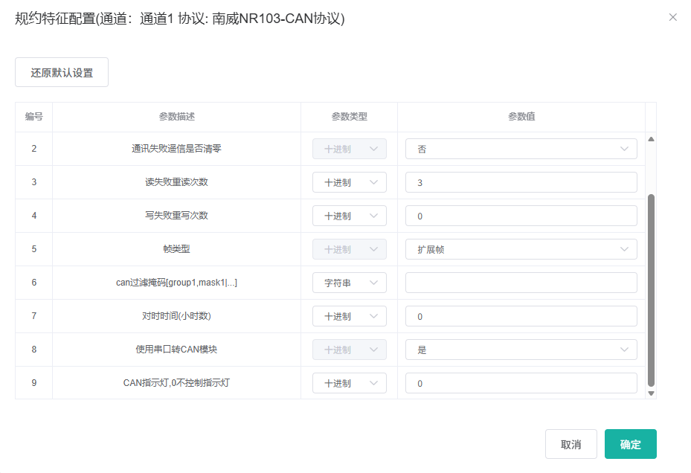Click the empty can过滤掩码 value field
The width and height of the screenshot is (691, 473).
tap(521, 283)
